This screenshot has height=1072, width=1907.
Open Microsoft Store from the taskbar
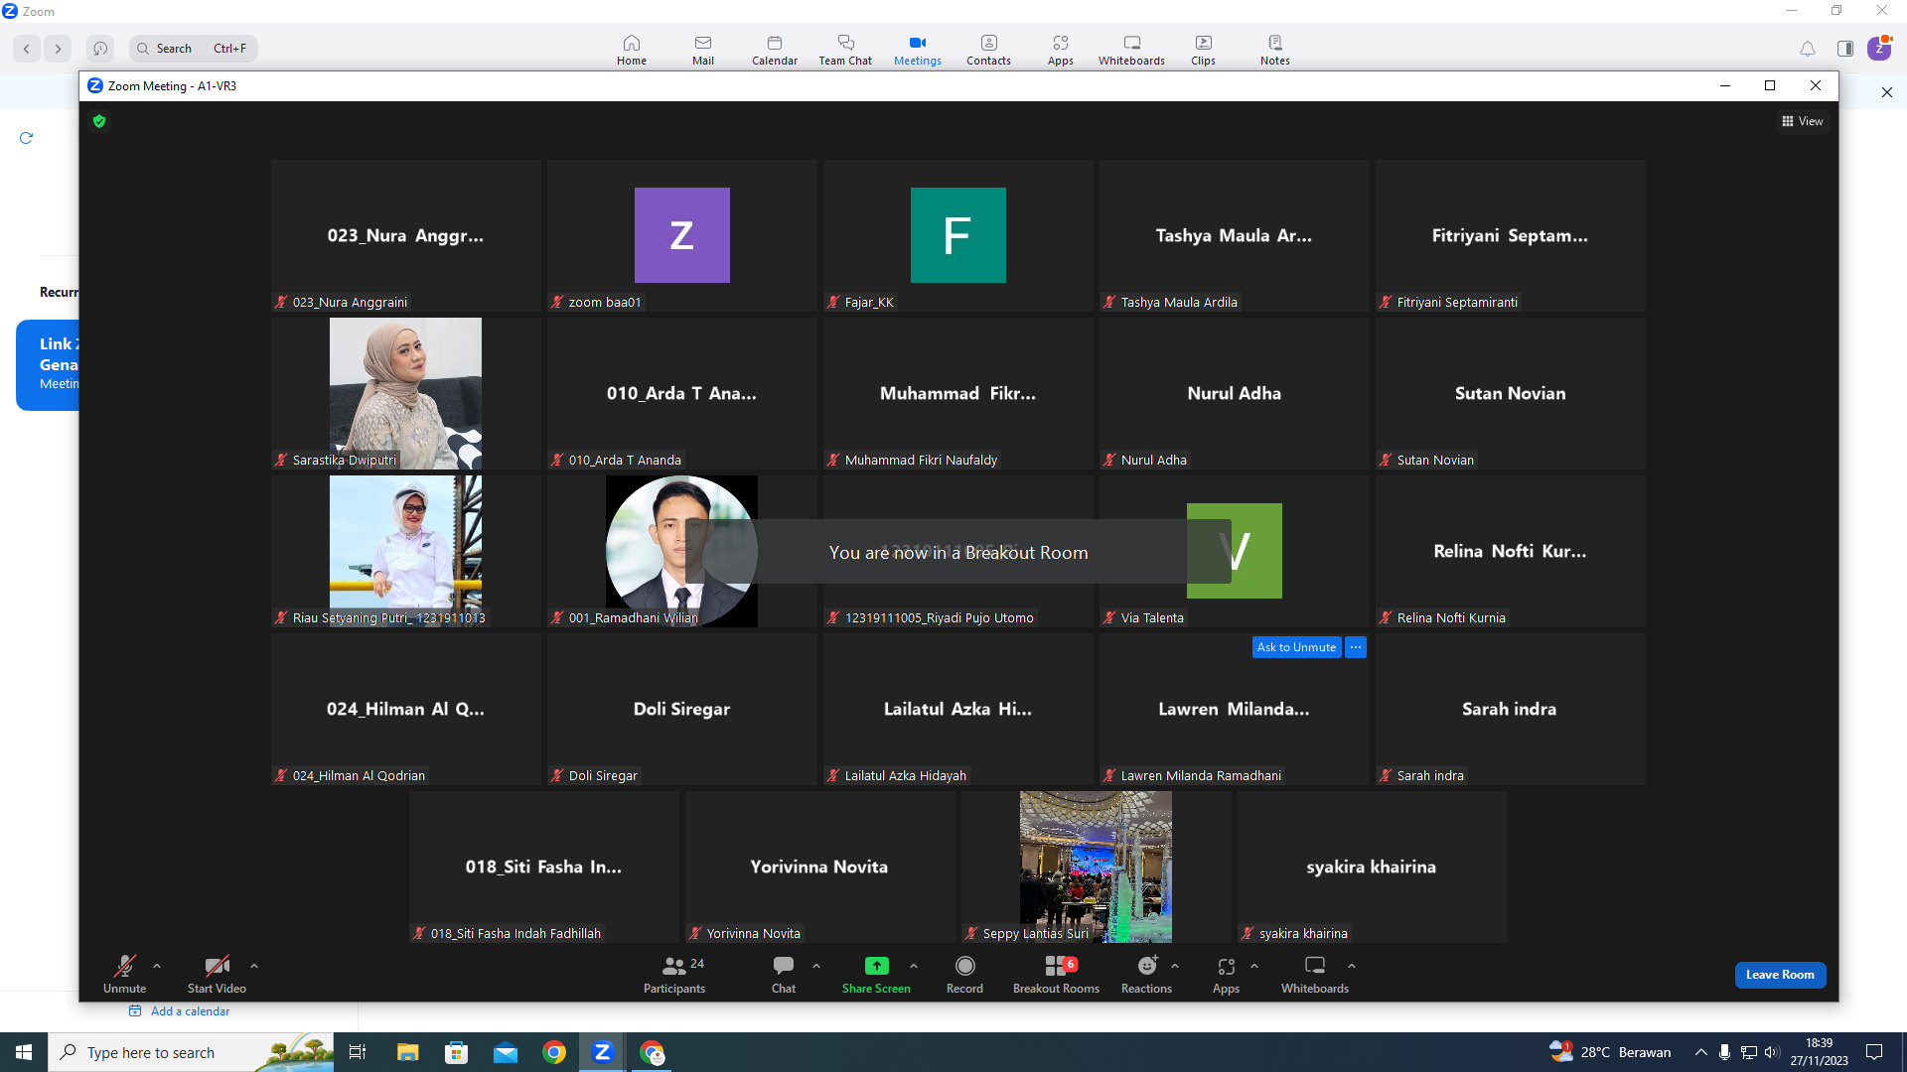[x=456, y=1052]
